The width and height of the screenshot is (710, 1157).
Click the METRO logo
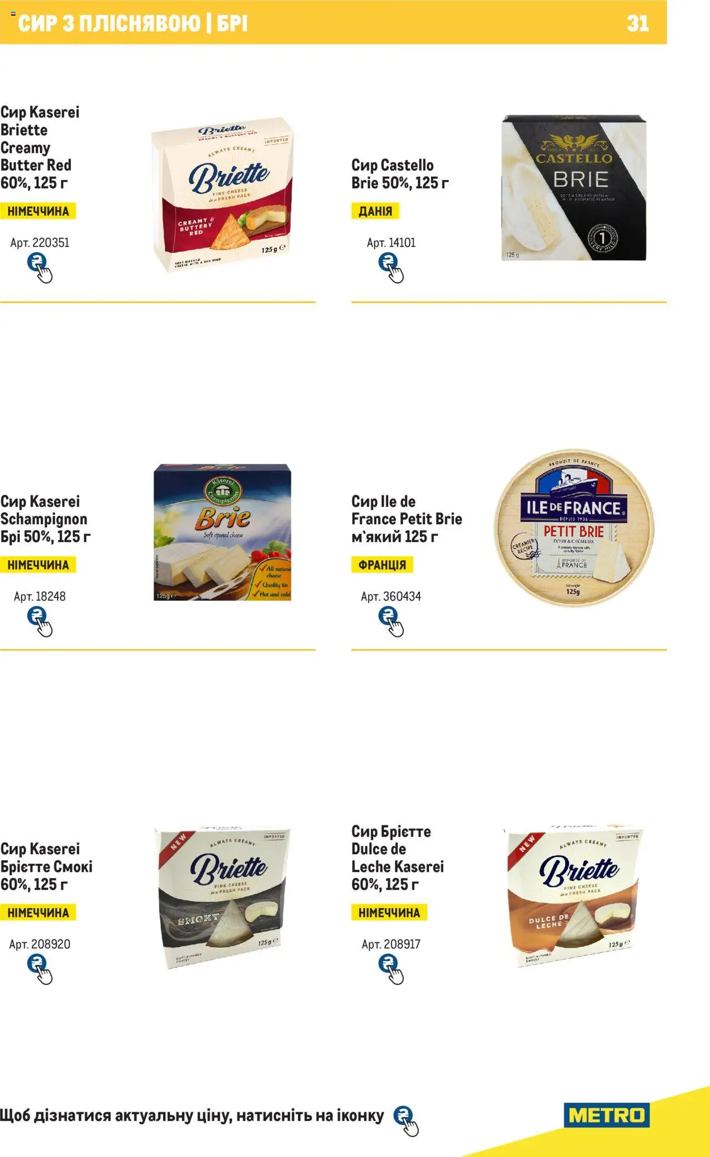[x=606, y=1115]
